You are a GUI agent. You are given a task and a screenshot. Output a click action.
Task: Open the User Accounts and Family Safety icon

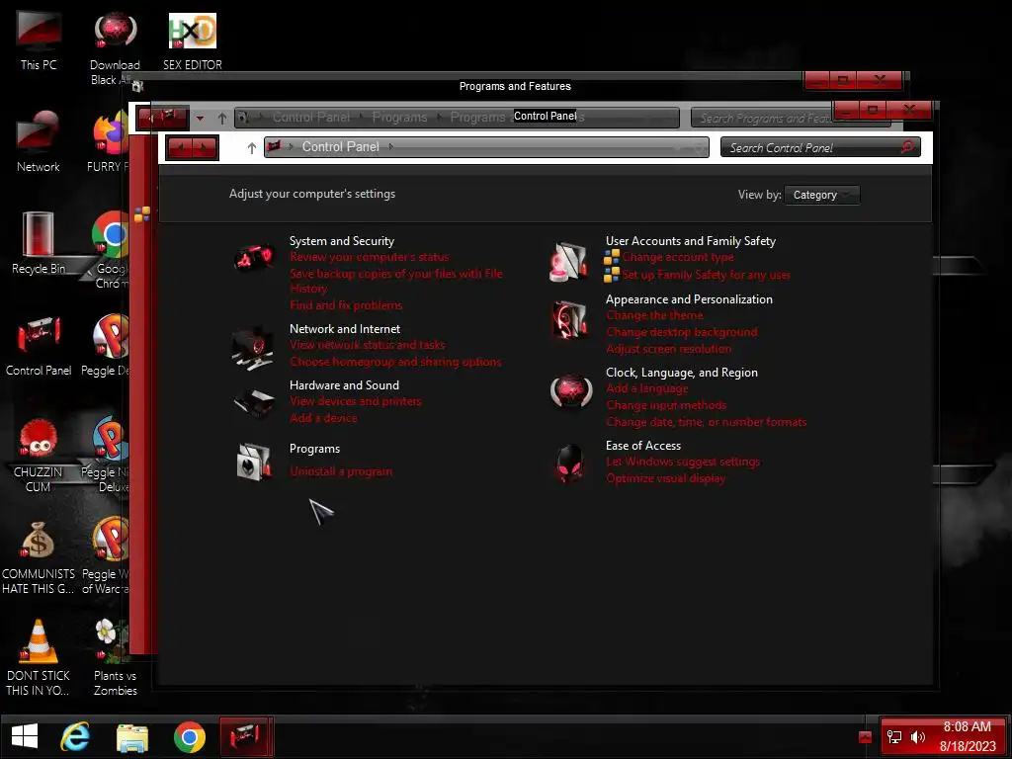point(568,262)
